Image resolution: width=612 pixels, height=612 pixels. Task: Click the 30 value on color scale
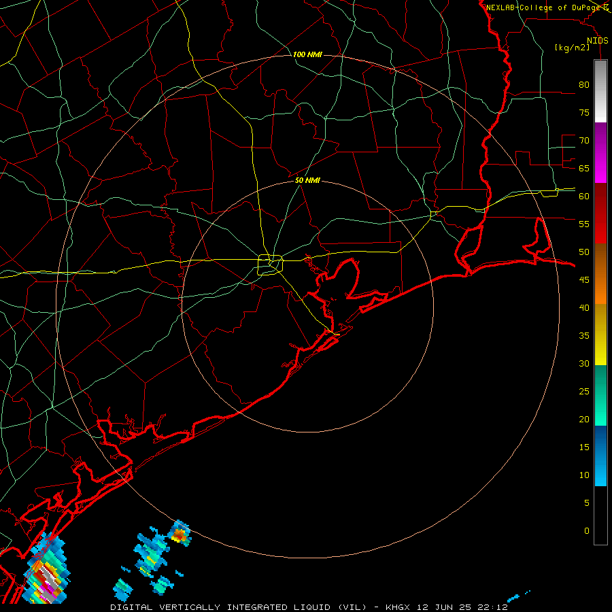tap(584, 363)
